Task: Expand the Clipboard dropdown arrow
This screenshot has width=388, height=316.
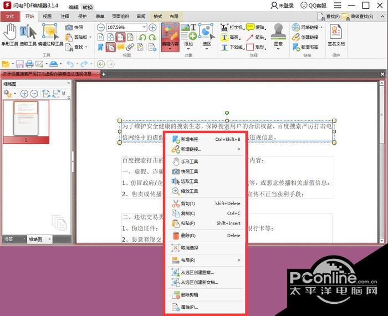Action: [x=90, y=37]
